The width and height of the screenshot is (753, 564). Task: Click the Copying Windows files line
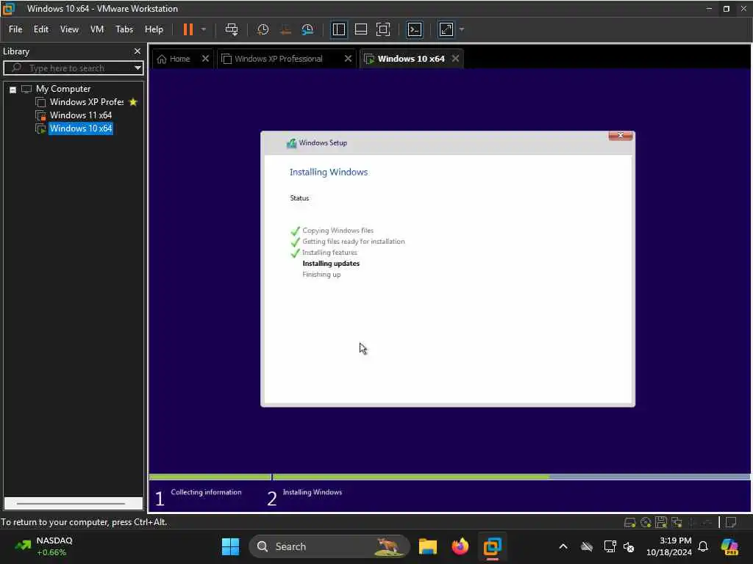coord(338,231)
